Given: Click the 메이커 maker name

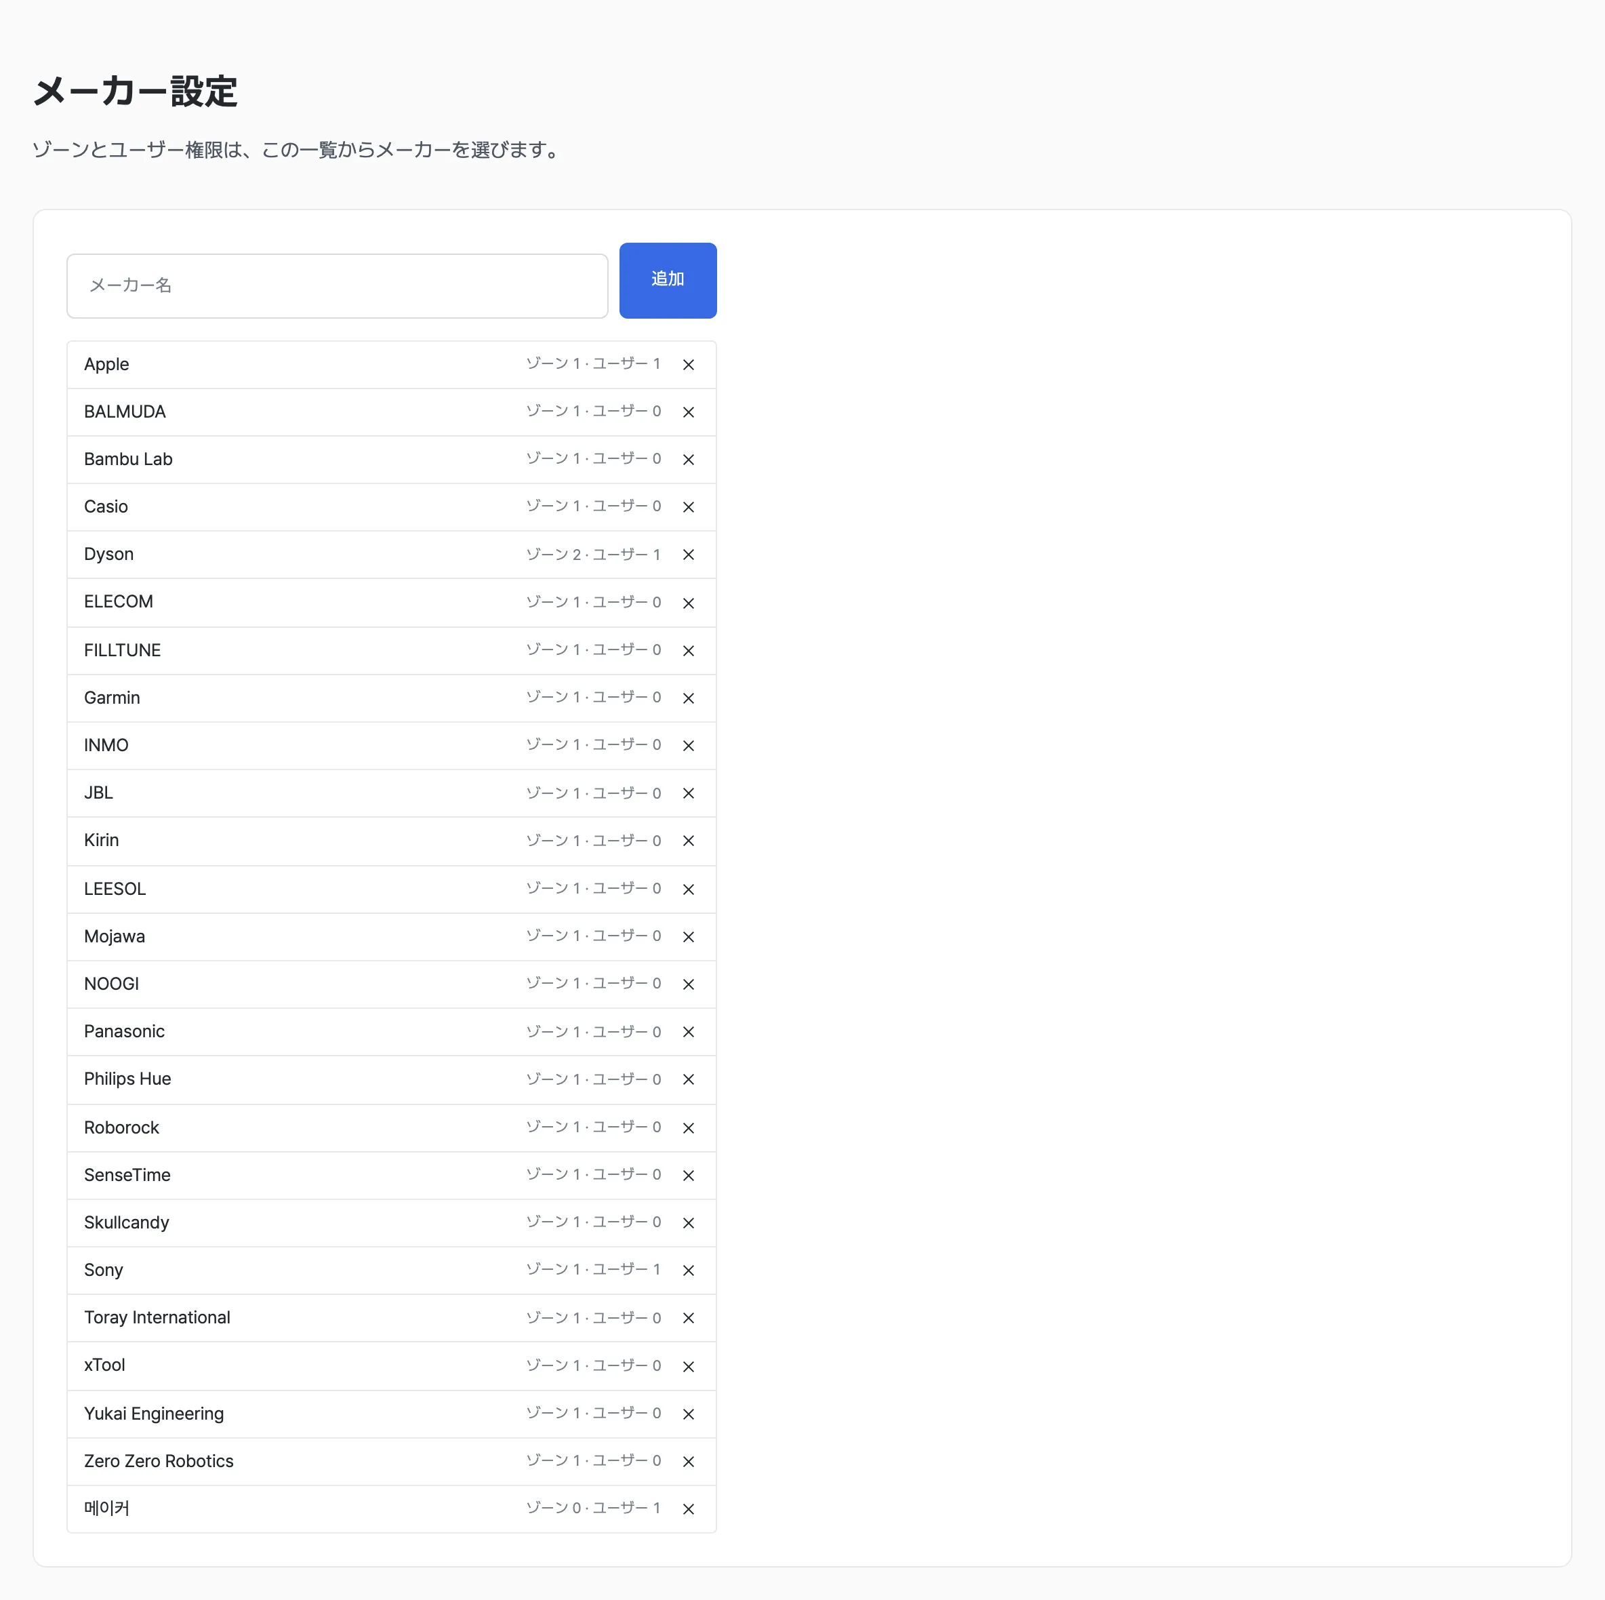Looking at the screenshot, I should point(106,1508).
